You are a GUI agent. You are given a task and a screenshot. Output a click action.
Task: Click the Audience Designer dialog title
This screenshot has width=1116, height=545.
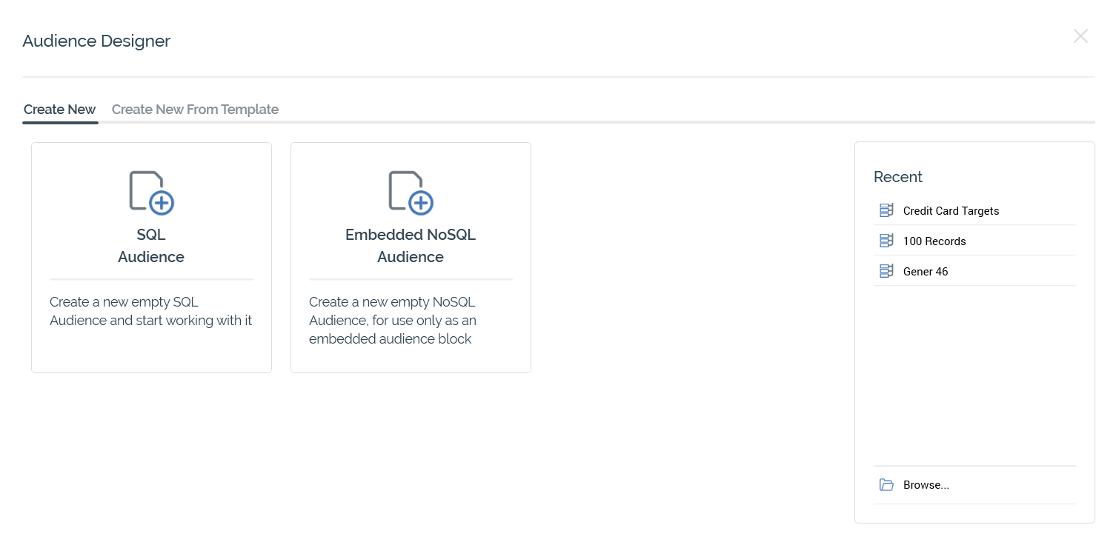96,41
